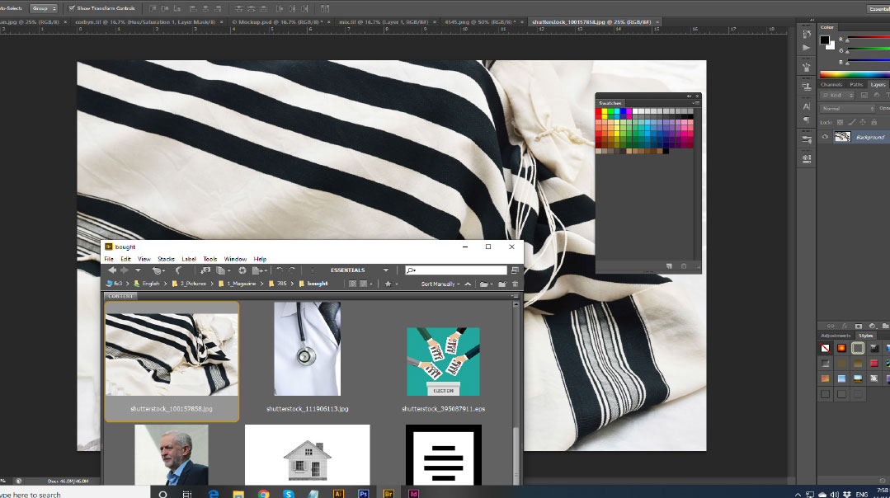The height and width of the screenshot is (498, 890).
Task: Switch to mix.tif document tab
Action: [x=383, y=22]
